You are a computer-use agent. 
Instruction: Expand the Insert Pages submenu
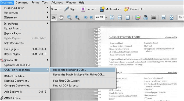click(x=48, y=23)
